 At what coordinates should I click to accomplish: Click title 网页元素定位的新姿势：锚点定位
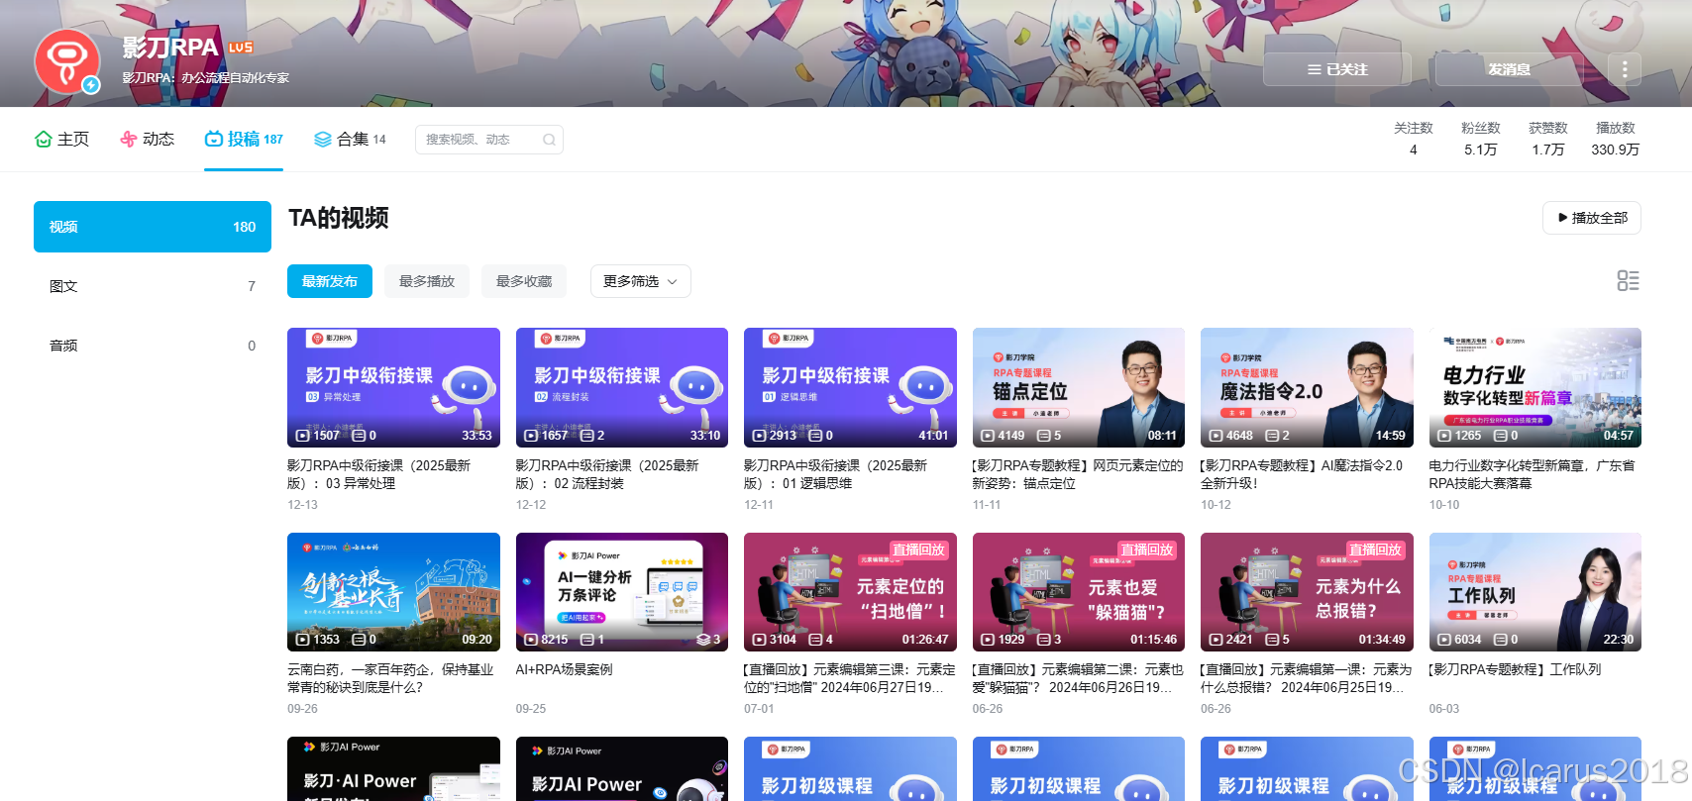(1078, 474)
